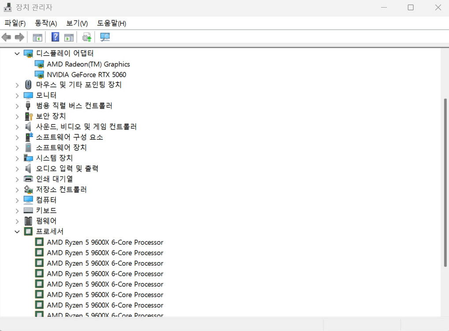Open the 보기(V) menu
This screenshot has height=331, width=449.
click(x=76, y=23)
